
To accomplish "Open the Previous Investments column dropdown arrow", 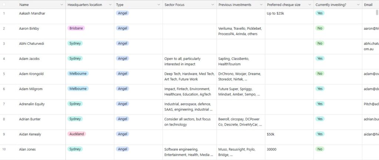I will (261, 5).
